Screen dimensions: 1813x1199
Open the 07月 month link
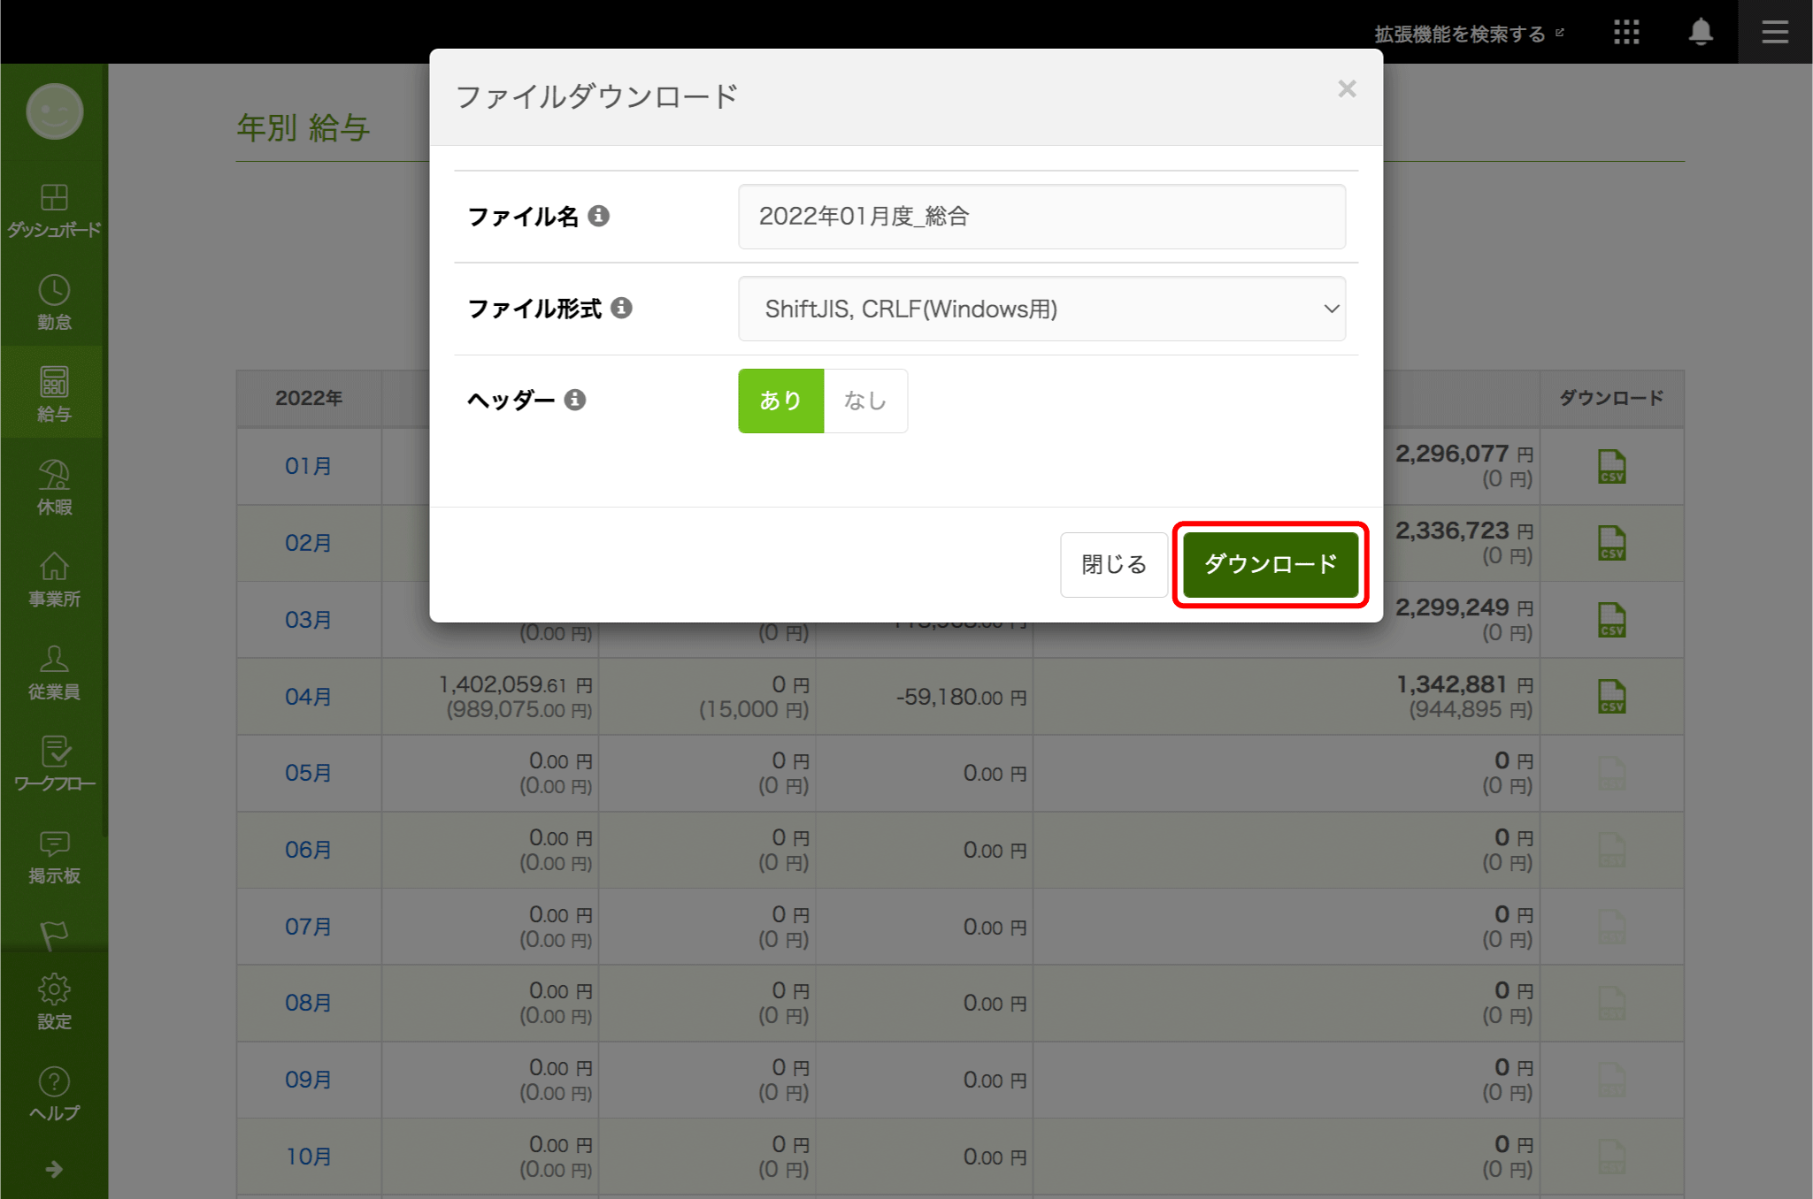pos(308,927)
